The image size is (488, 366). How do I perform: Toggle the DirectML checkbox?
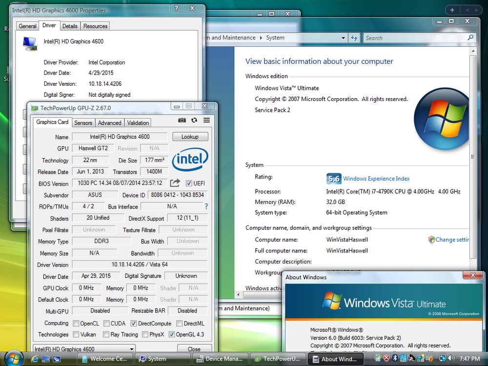click(179, 324)
